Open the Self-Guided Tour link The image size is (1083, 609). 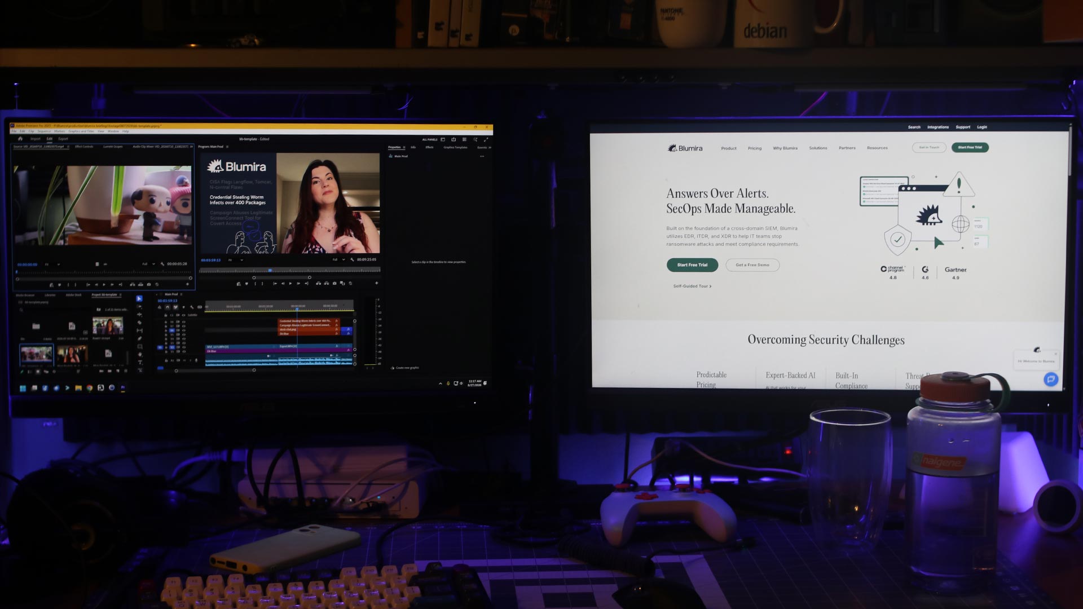[692, 286]
